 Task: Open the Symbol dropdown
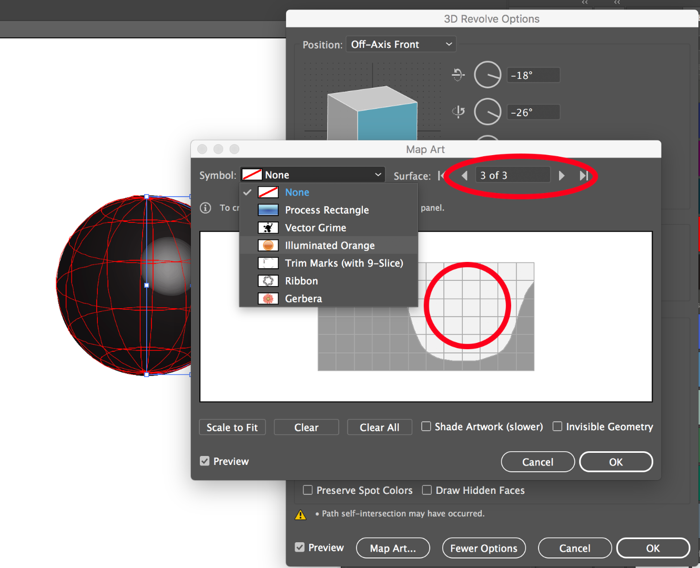click(312, 174)
